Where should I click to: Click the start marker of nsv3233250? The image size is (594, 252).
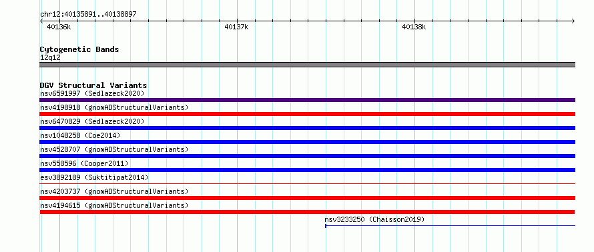point(326,226)
